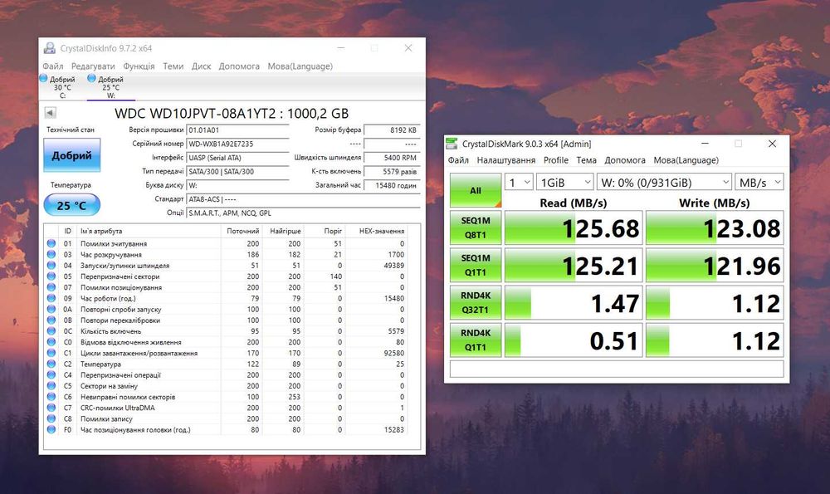
Task: Click the serial number field WD-WXB1A92E7235
Action: click(237, 144)
